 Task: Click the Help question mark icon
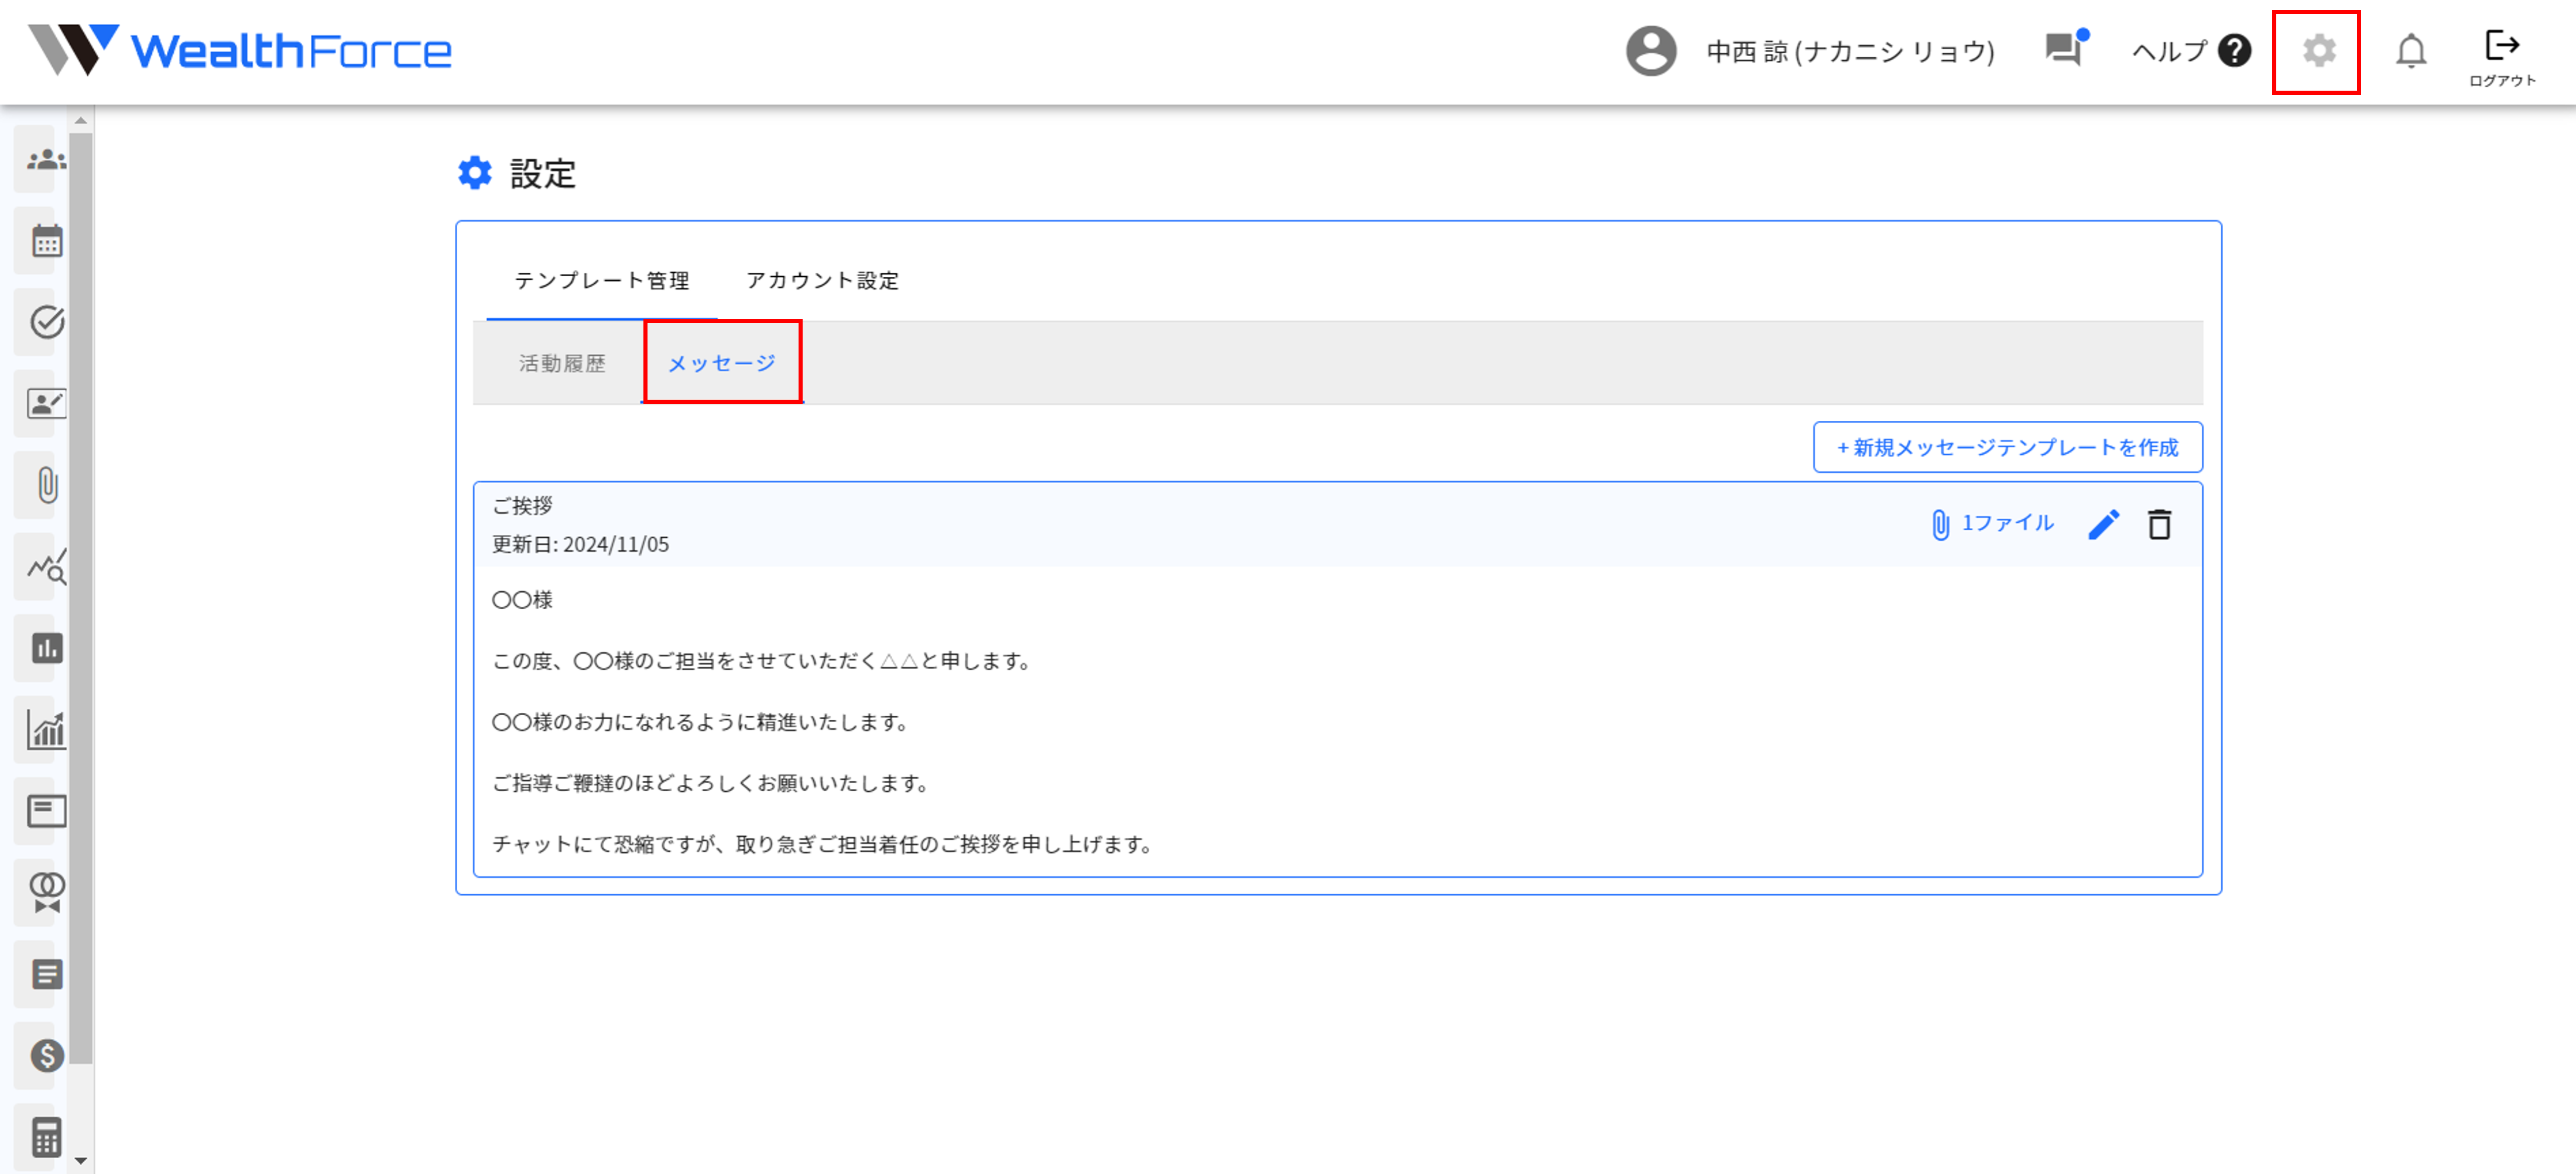[2234, 51]
